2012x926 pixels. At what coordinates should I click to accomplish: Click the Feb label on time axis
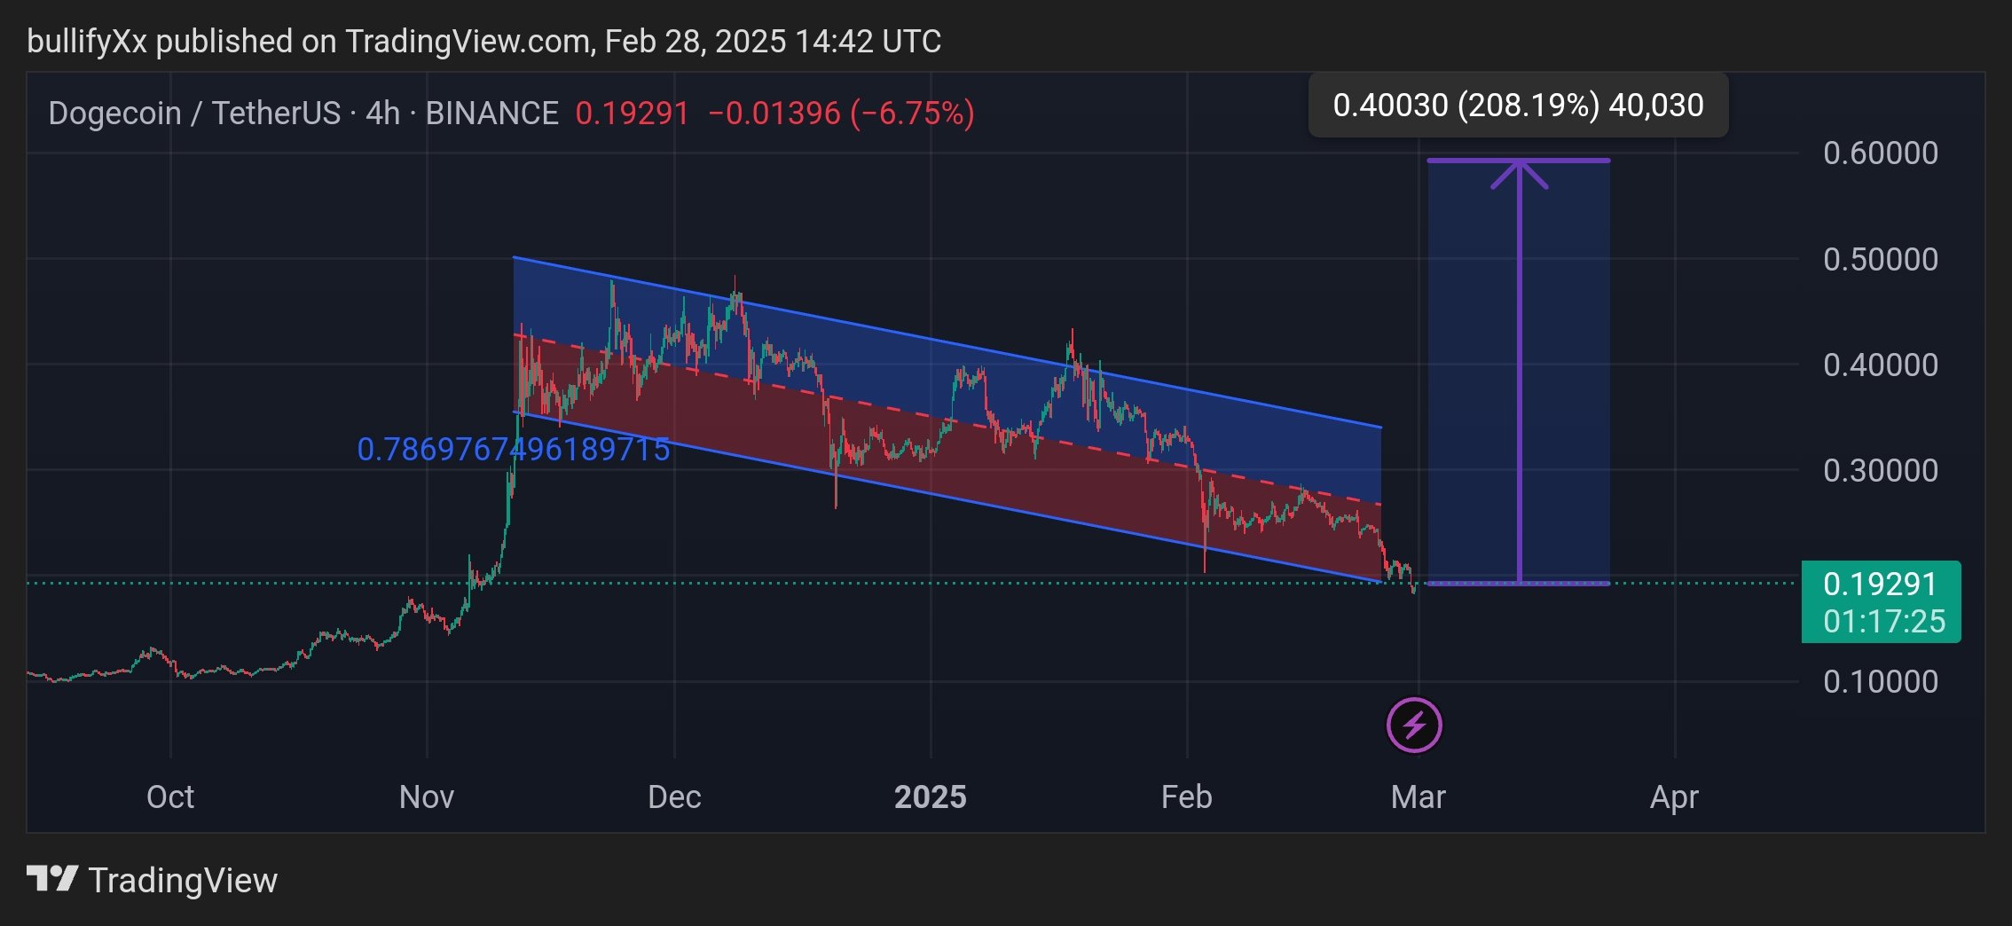coord(1187,797)
